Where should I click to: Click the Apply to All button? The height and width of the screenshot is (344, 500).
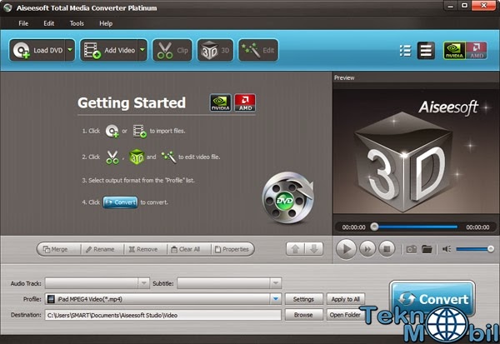click(345, 299)
